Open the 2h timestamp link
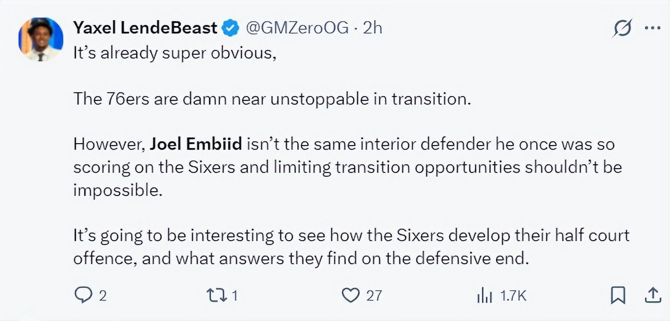Image resolution: width=670 pixels, height=321 pixels. click(x=372, y=28)
